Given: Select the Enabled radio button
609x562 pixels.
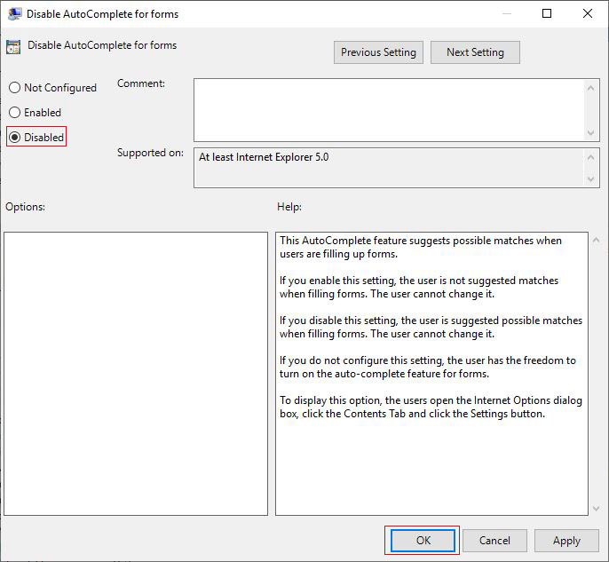Looking at the screenshot, I should [14, 113].
